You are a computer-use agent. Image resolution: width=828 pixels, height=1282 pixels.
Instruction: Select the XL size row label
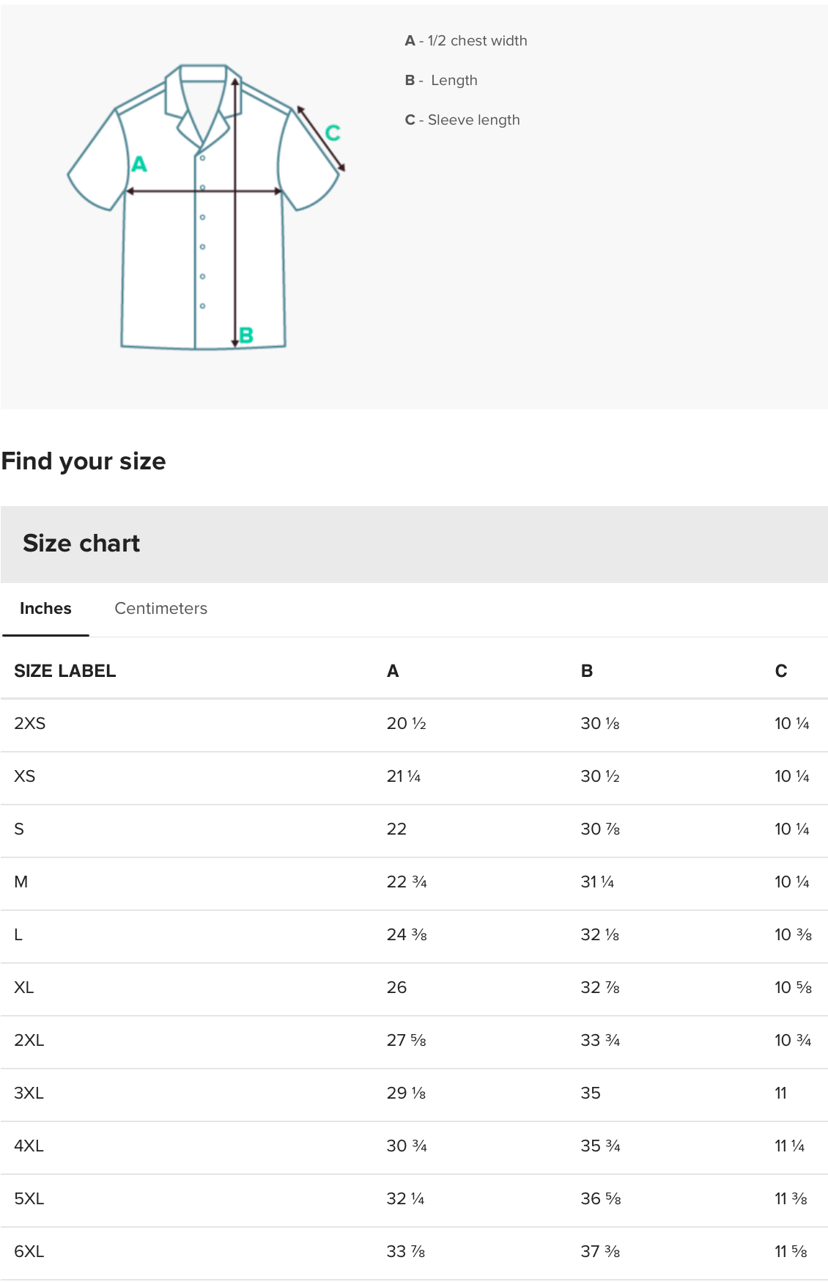click(x=24, y=988)
